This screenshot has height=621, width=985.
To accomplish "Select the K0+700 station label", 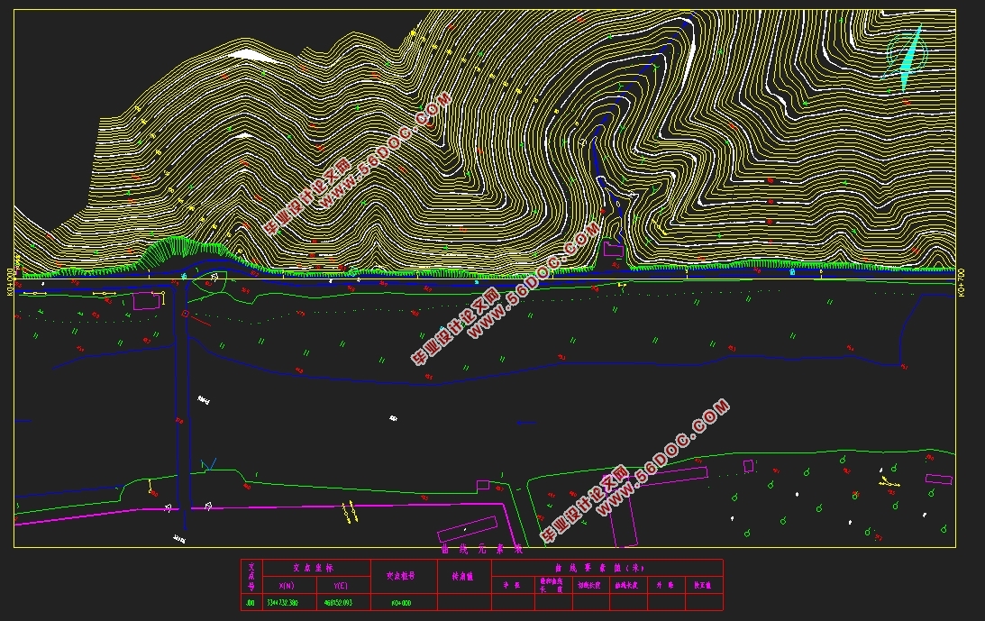I will 962,282.
